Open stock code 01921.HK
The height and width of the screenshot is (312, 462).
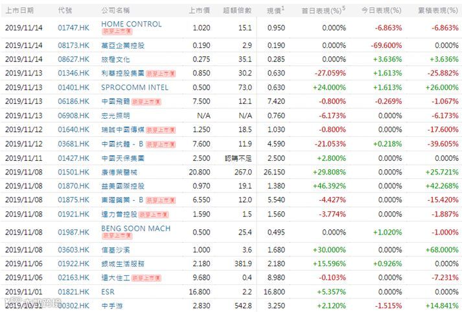(x=74, y=214)
